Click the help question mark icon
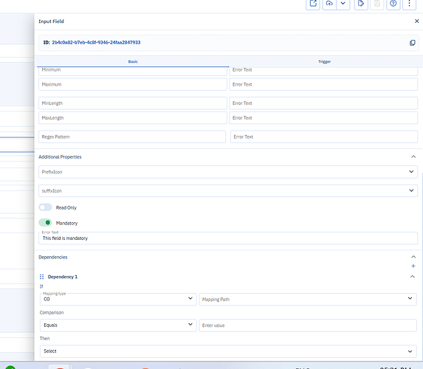 393,4
